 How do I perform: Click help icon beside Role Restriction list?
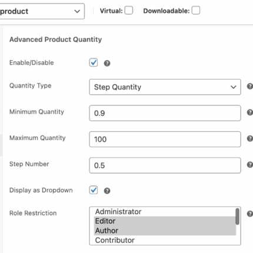[250, 214]
